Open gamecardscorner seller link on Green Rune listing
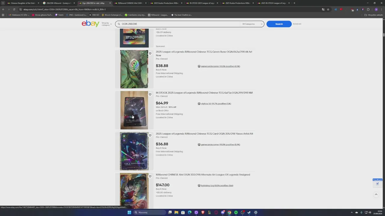Image resolution: width=385 pixels, height=216 pixels. (x=220, y=66)
